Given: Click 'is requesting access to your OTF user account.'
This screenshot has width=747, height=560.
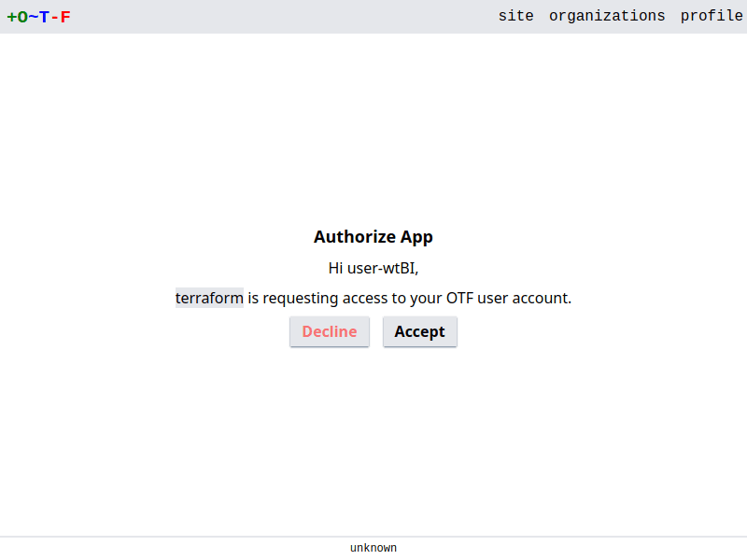Looking at the screenshot, I should (409, 298).
